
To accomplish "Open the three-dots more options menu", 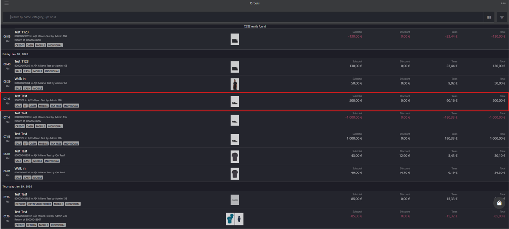I will [503, 3].
